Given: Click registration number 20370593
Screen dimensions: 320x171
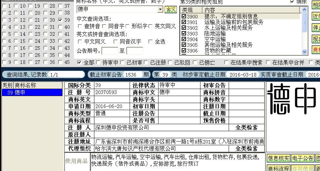Looking at the screenshot, I should pos(106,92).
